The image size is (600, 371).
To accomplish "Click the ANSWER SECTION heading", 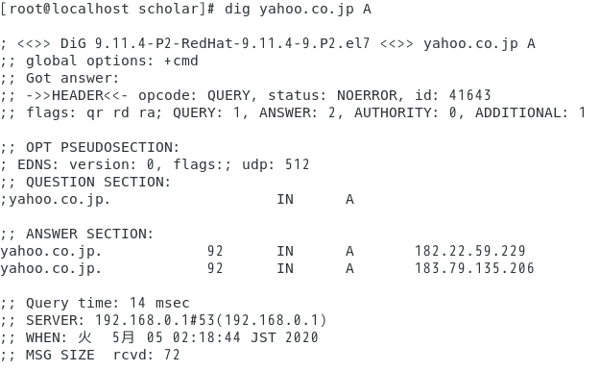I will click(x=89, y=234).
